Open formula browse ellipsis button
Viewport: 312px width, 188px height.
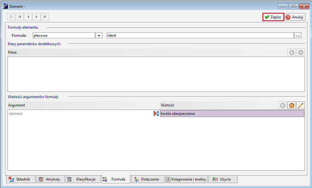pyautogui.click(x=298, y=35)
